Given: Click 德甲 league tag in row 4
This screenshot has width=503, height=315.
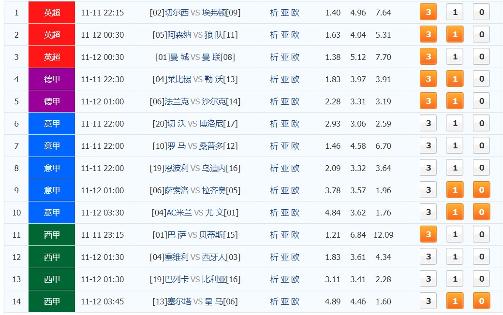Looking at the screenshot, I should [x=52, y=79].
